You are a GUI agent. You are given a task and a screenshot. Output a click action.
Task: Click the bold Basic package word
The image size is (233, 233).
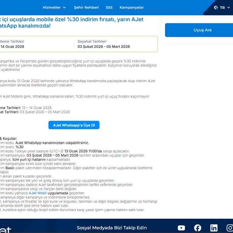(10, 168)
